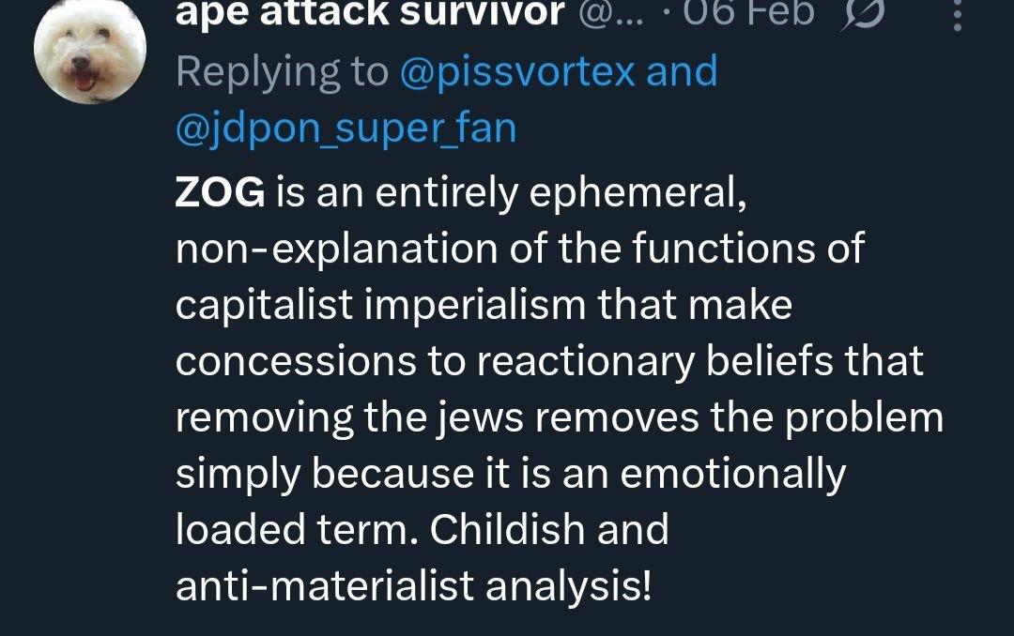The image size is (1014, 636).
Task: Click the bold word "ZOG"
Action: point(221,193)
